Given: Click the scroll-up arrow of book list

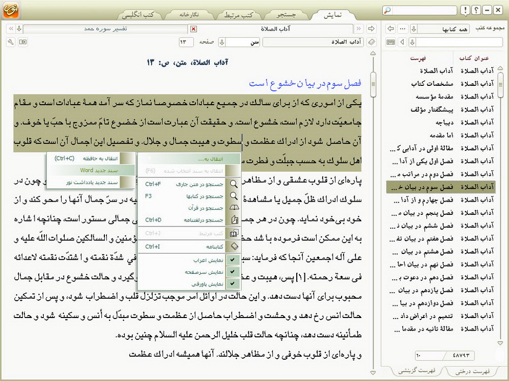Looking at the screenshot, I should coord(500,68).
